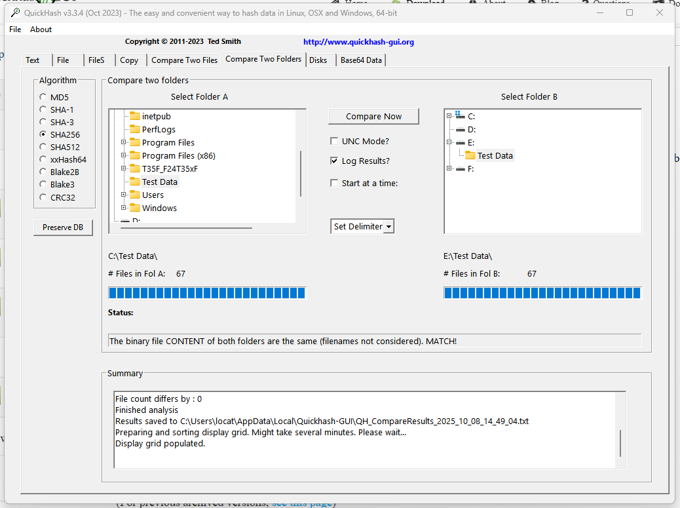Open the quickhash-gui.org website link
This screenshot has width=680, height=508.
click(358, 42)
